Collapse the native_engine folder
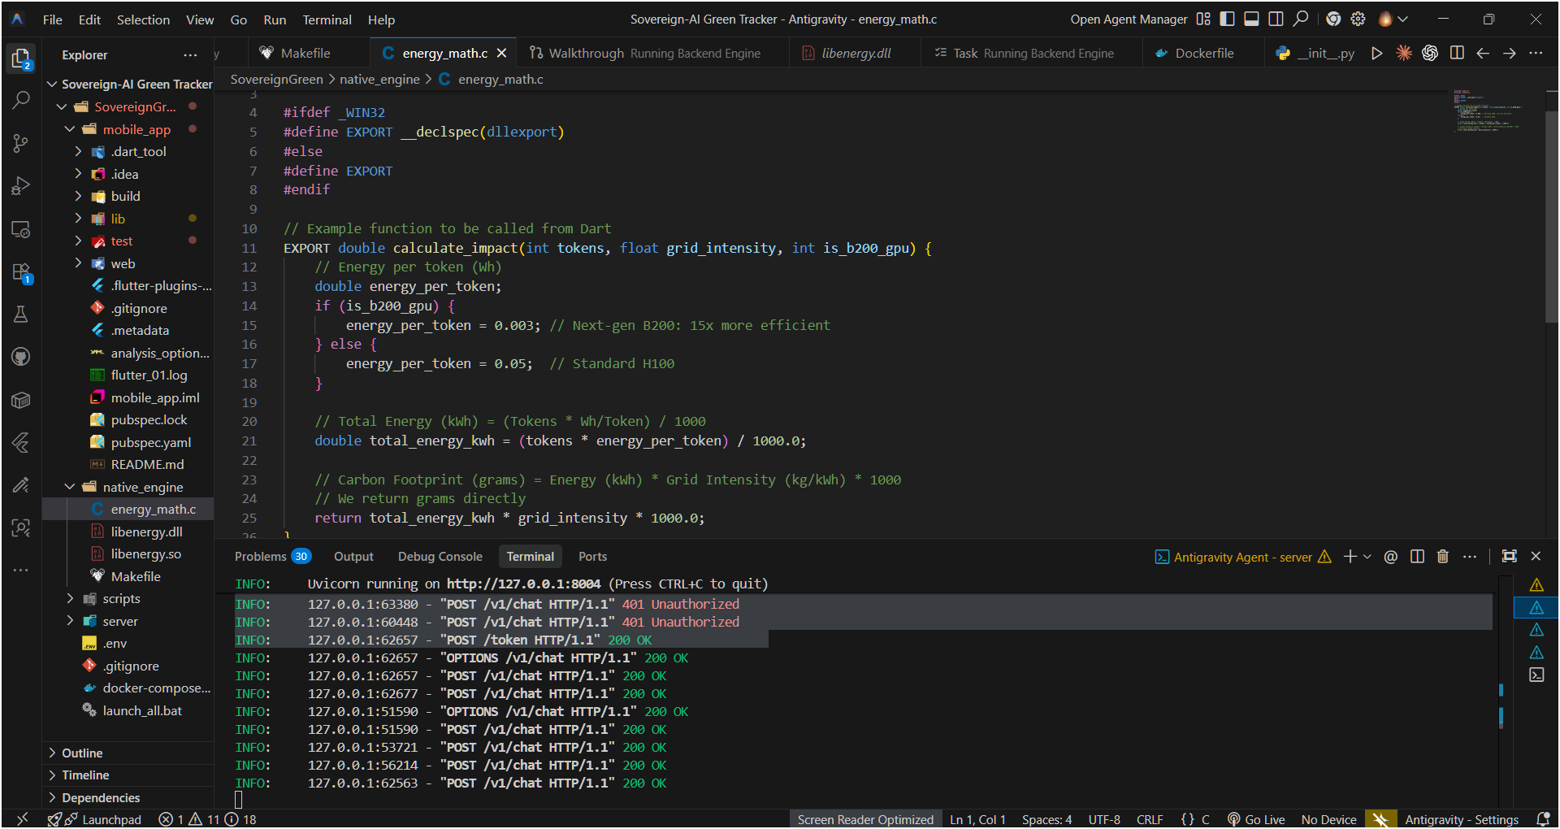Image resolution: width=1560 pixels, height=829 pixels. [x=142, y=487]
